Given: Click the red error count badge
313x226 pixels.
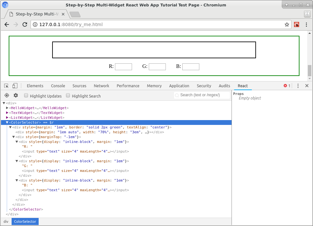Looking at the screenshot, I should tap(286, 86).
